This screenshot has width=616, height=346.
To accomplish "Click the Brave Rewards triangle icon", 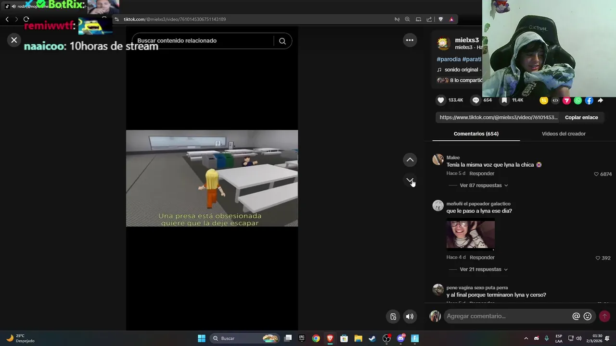I will tap(451, 19).
